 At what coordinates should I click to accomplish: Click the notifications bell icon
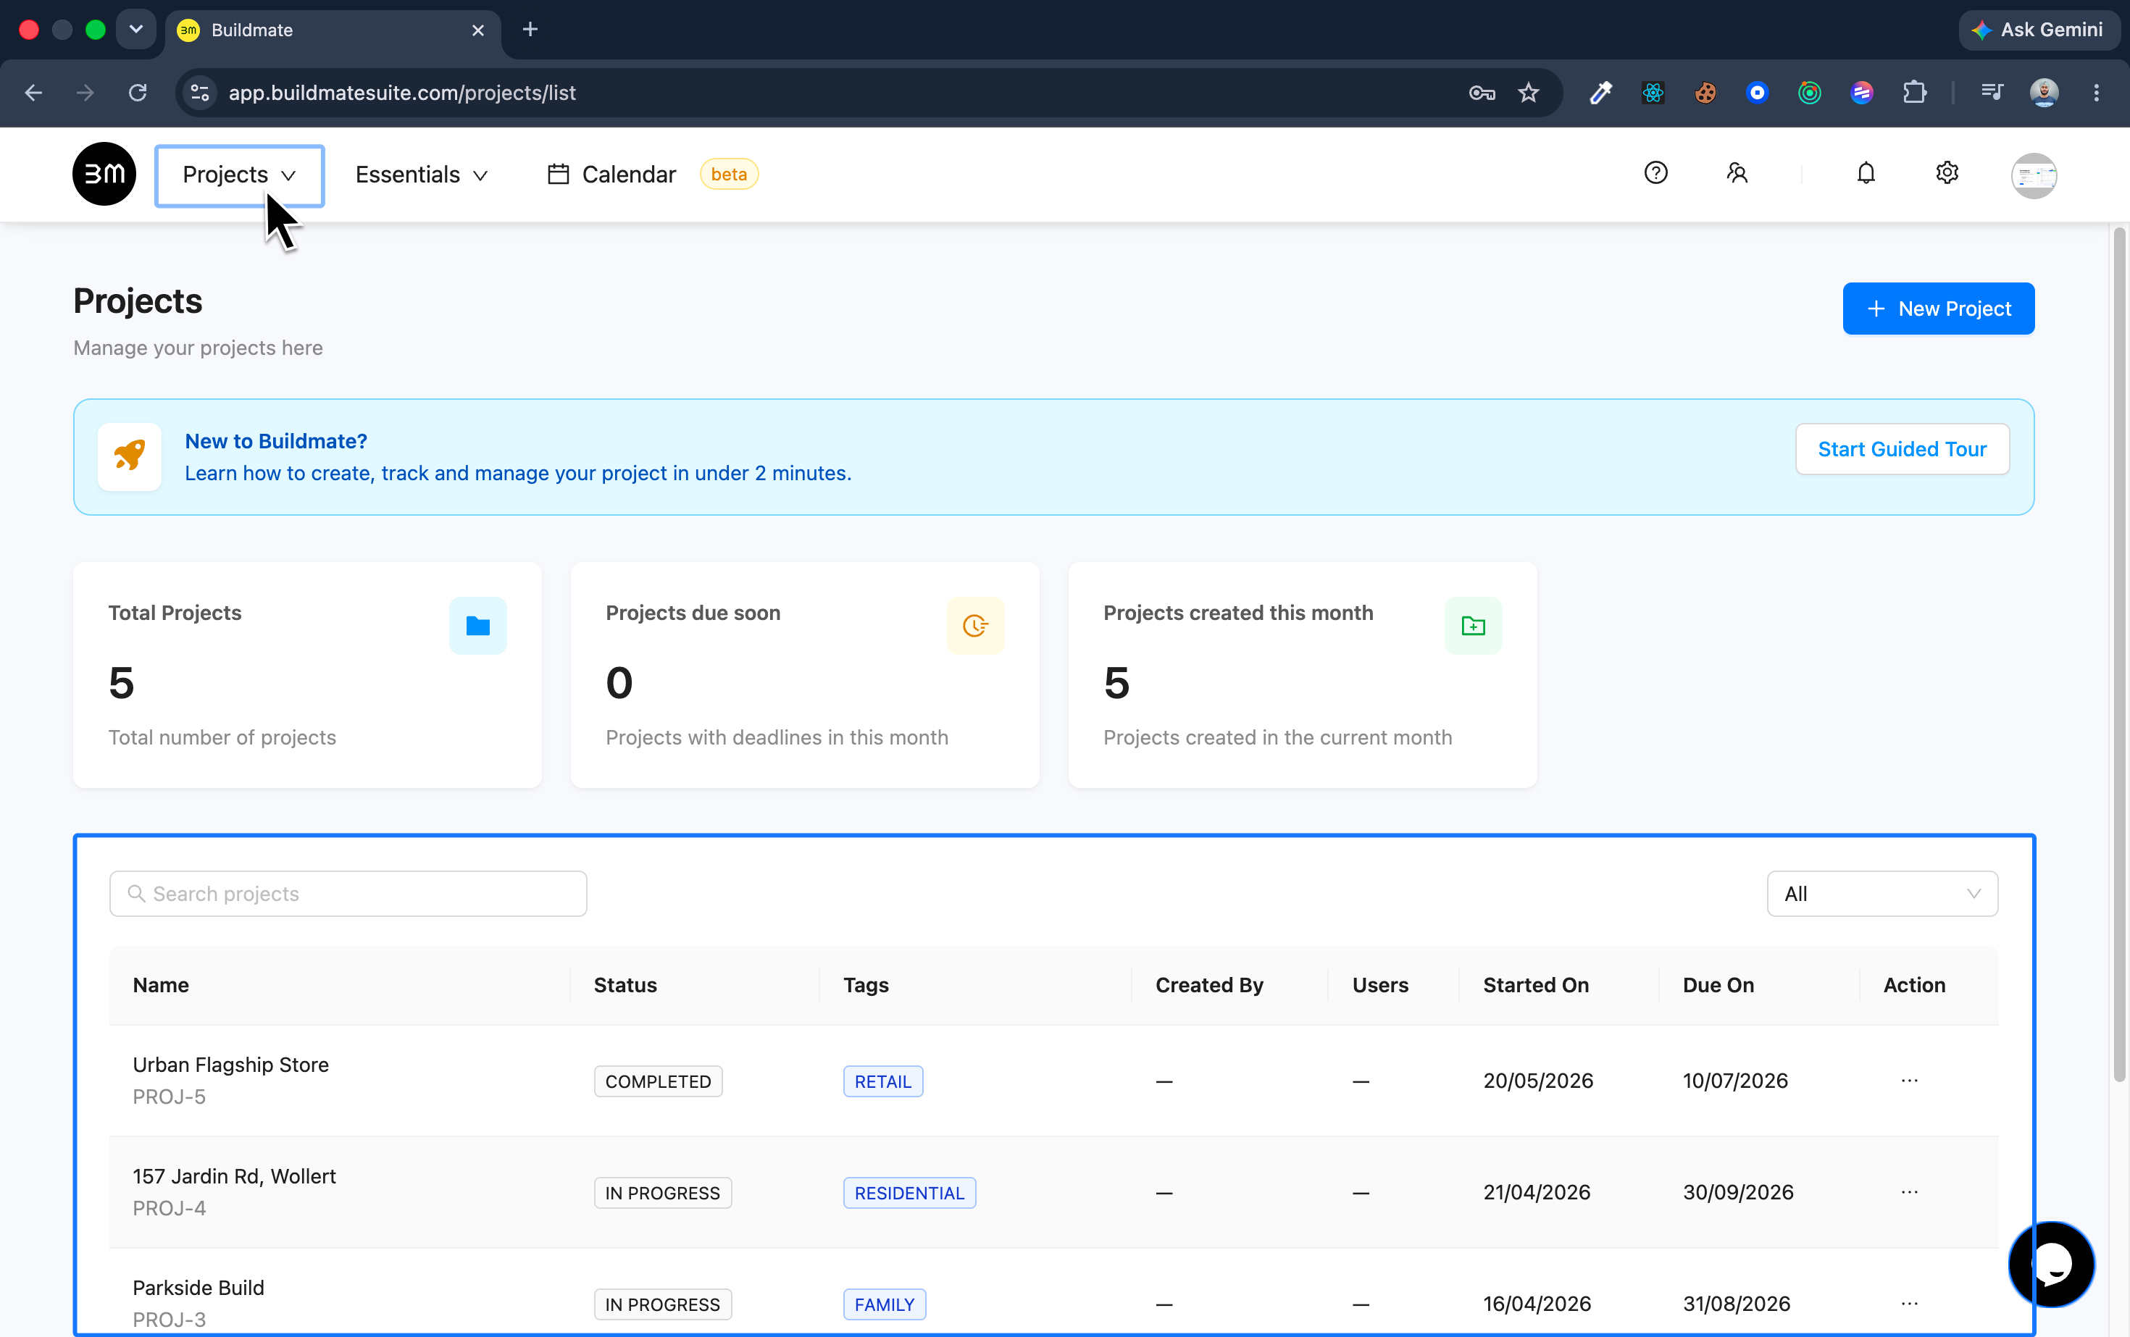1866,173
